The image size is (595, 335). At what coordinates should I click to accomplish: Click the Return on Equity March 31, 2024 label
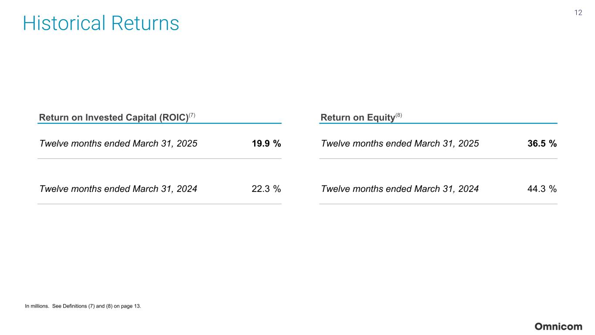coord(400,189)
